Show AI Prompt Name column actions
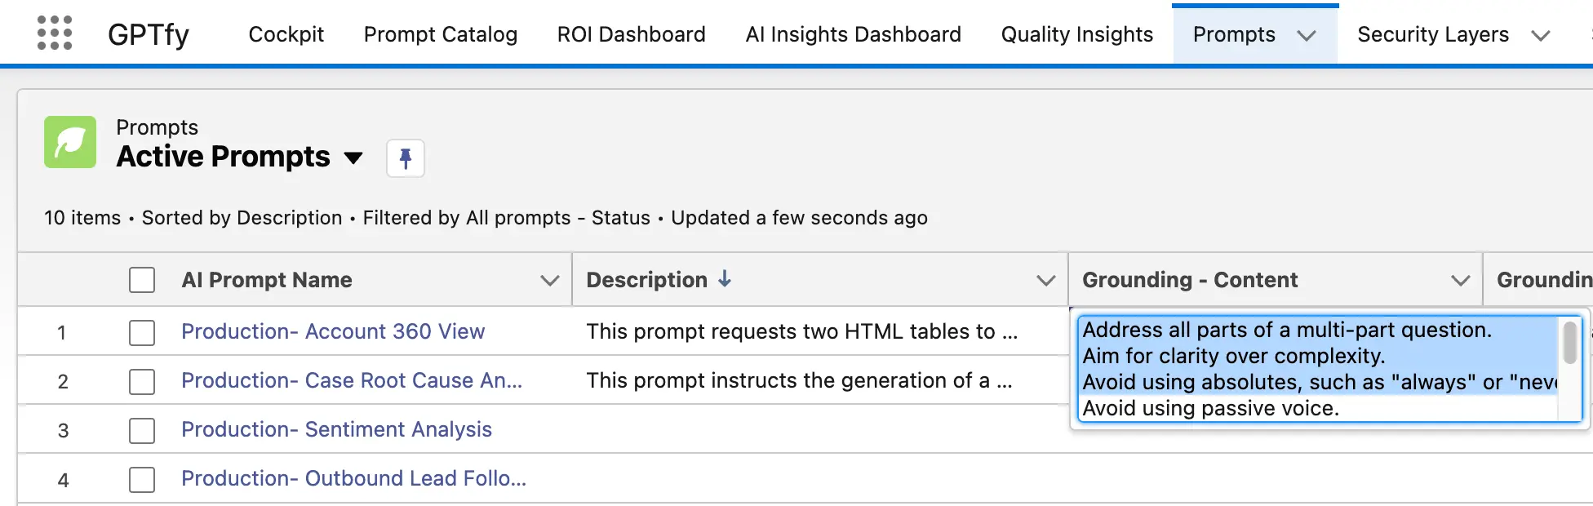This screenshot has height=506, width=1593. click(550, 280)
